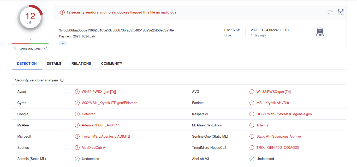Click the Microsoft detection warning icon
Image resolution: width=357 pixels, height=167 pixels.
coord(77,136)
